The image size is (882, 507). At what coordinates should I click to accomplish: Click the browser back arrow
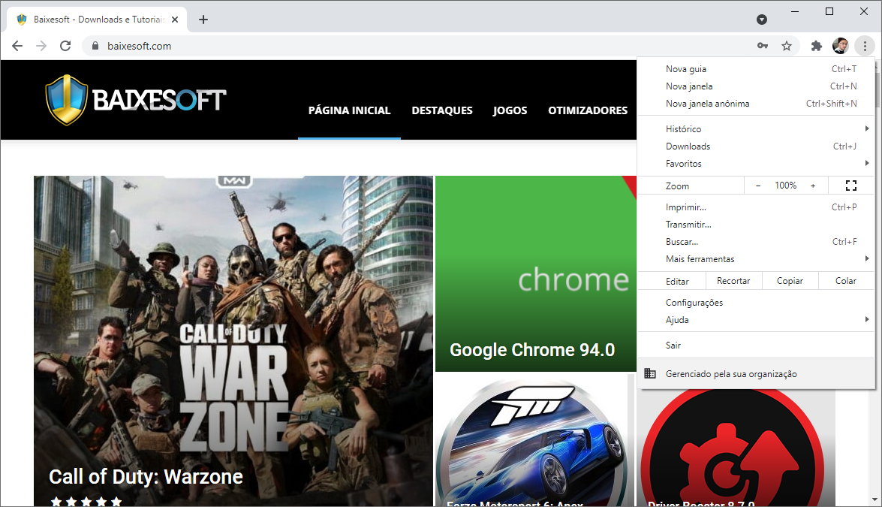pos(17,46)
